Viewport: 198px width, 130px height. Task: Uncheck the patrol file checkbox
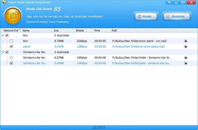click(x=11, y=47)
